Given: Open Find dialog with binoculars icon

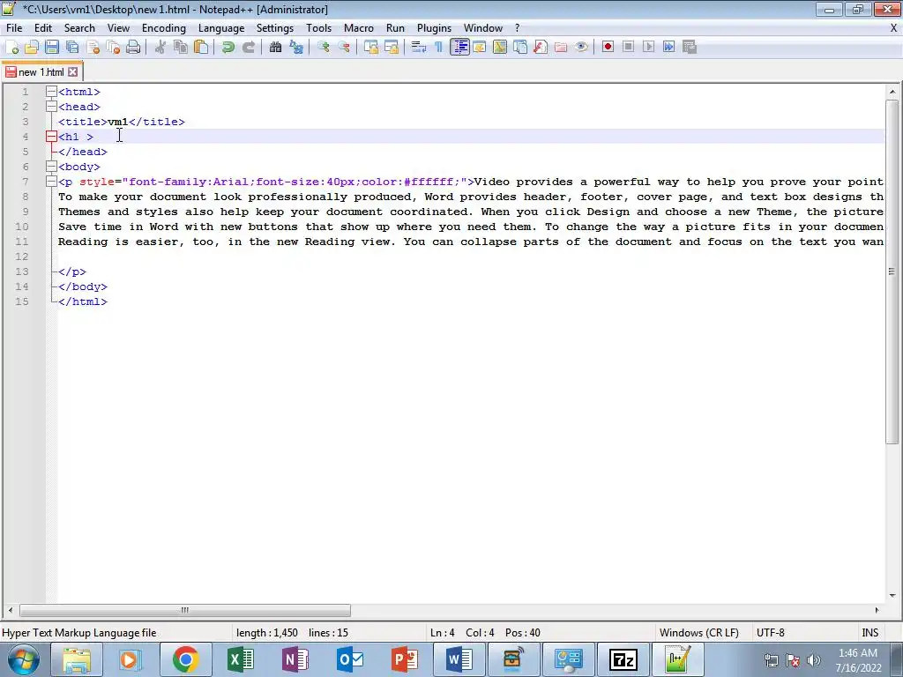Looking at the screenshot, I should coord(275,48).
